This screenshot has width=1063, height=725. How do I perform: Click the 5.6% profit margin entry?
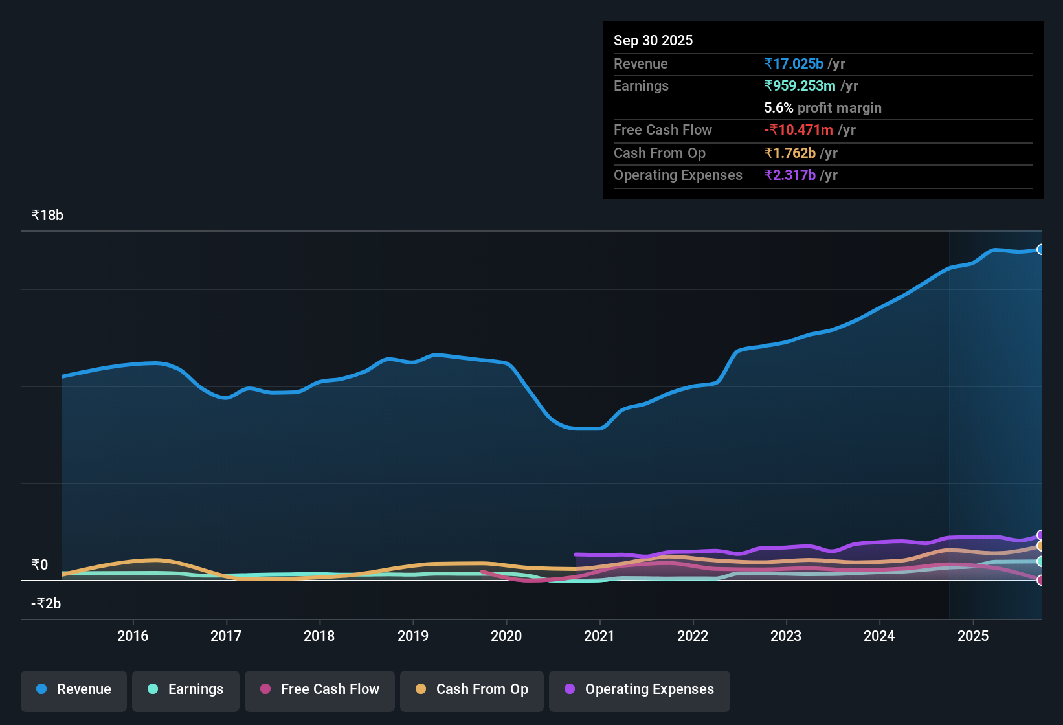coord(822,108)
